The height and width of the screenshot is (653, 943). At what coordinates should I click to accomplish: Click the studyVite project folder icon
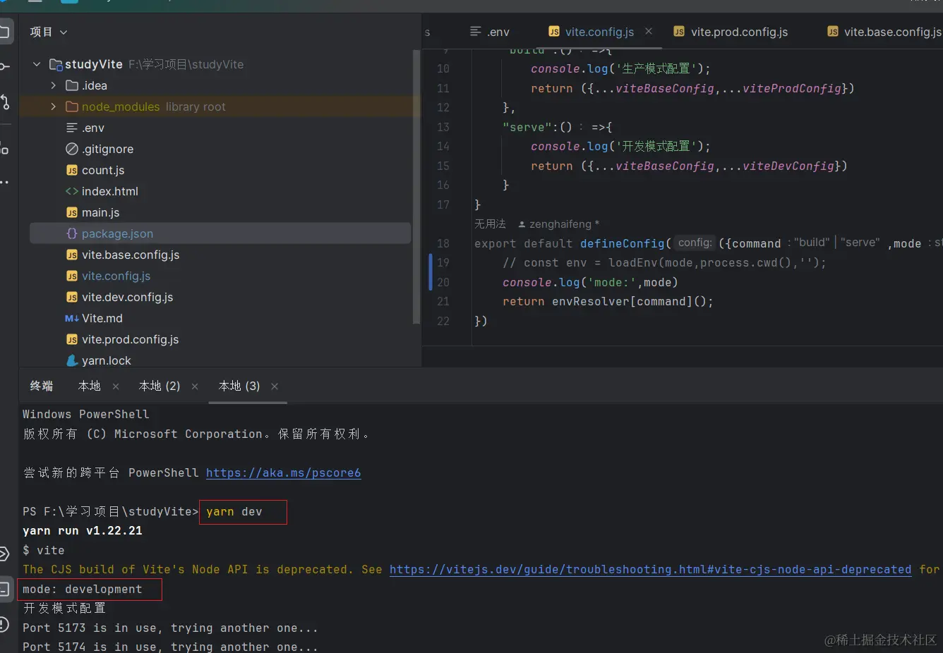pos(56,64)
